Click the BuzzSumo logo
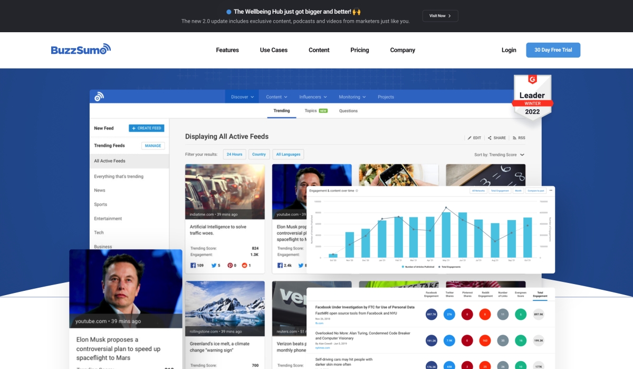 pyautogui.click(x=81, y=50)
